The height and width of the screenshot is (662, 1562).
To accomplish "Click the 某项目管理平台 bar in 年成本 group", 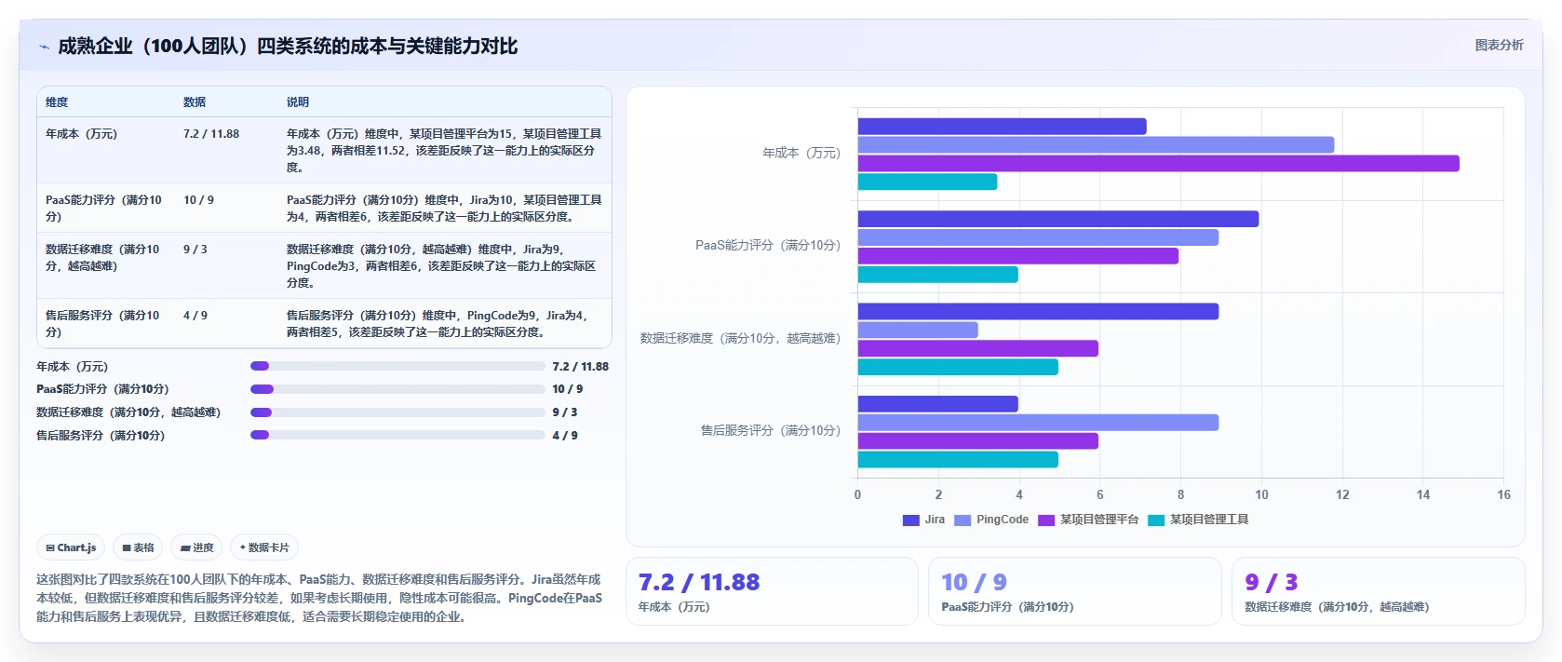I will [x=1158, y=164].
